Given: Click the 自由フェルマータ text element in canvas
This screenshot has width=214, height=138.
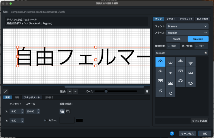Looking at the screenshot, I should tap(84, 56).
